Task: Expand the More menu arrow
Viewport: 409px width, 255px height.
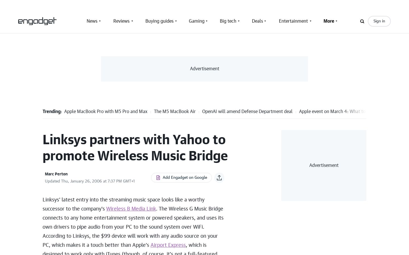Action: coord(336,21)
